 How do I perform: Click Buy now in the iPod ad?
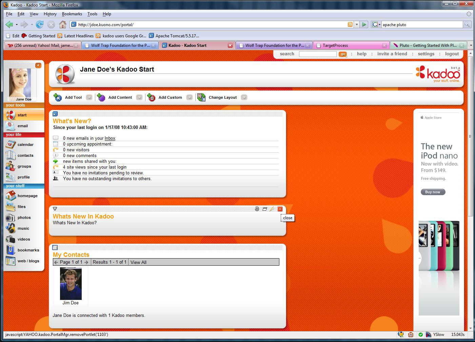[433, 192]
